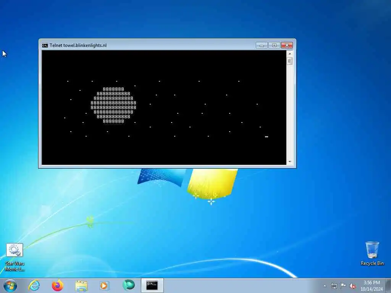Click the Telnet window system menu icon
The image size is (391, 293).
tap(45, 45)
